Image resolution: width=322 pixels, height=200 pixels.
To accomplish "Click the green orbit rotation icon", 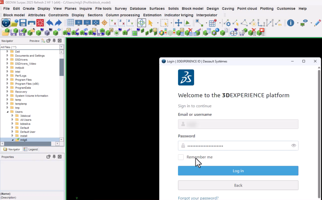I will tap(142, 23).
